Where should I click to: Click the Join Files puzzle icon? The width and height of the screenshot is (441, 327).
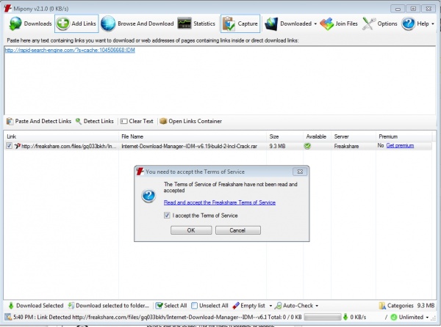click(x=327, y=24)
